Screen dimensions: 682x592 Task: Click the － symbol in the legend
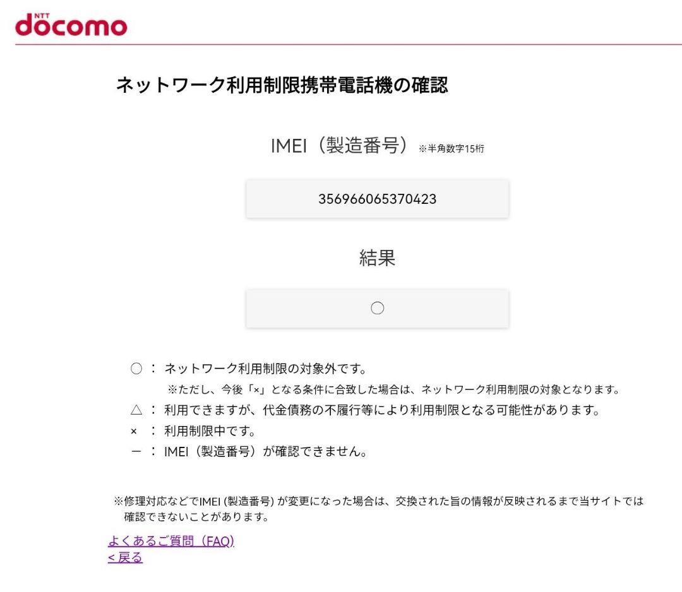(x=135, y=453)
